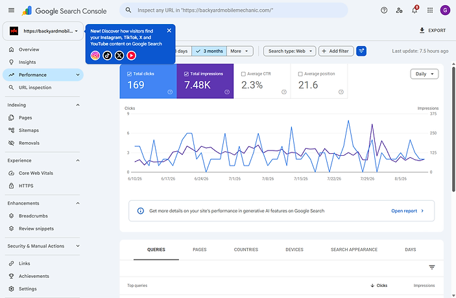Switch to the Devices tab
The width and height of the screenshot is (456, 298).
(x=294, y=250)
